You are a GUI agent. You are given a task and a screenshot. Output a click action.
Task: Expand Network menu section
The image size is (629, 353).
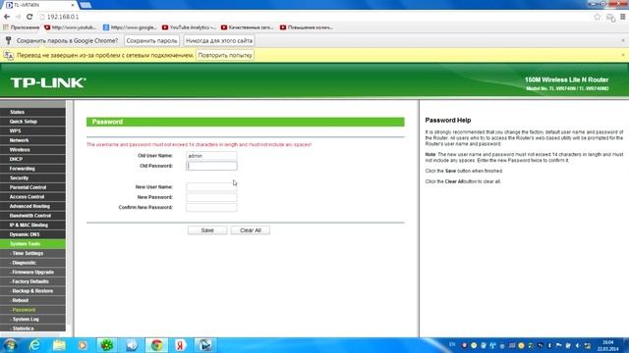tap(32, 140)
